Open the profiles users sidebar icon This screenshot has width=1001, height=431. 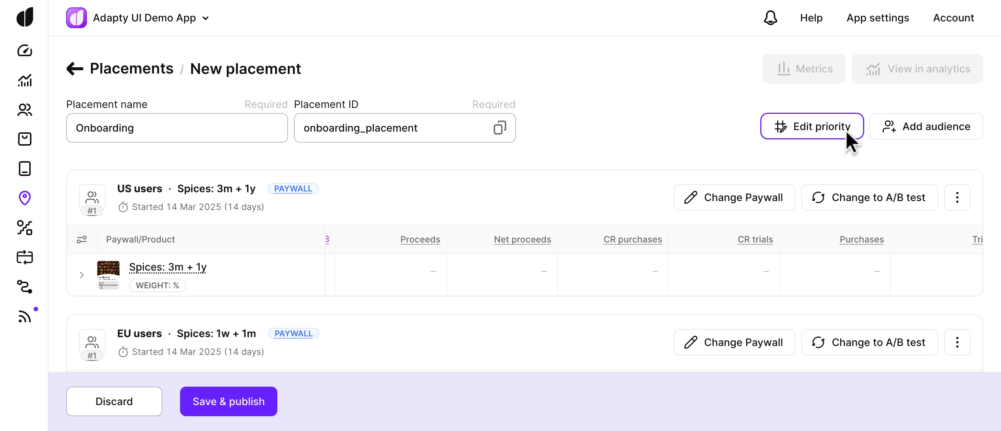pos(24,110)
